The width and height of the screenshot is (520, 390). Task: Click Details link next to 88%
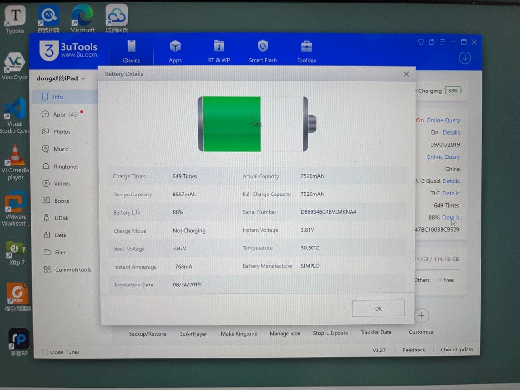point(451,218)
